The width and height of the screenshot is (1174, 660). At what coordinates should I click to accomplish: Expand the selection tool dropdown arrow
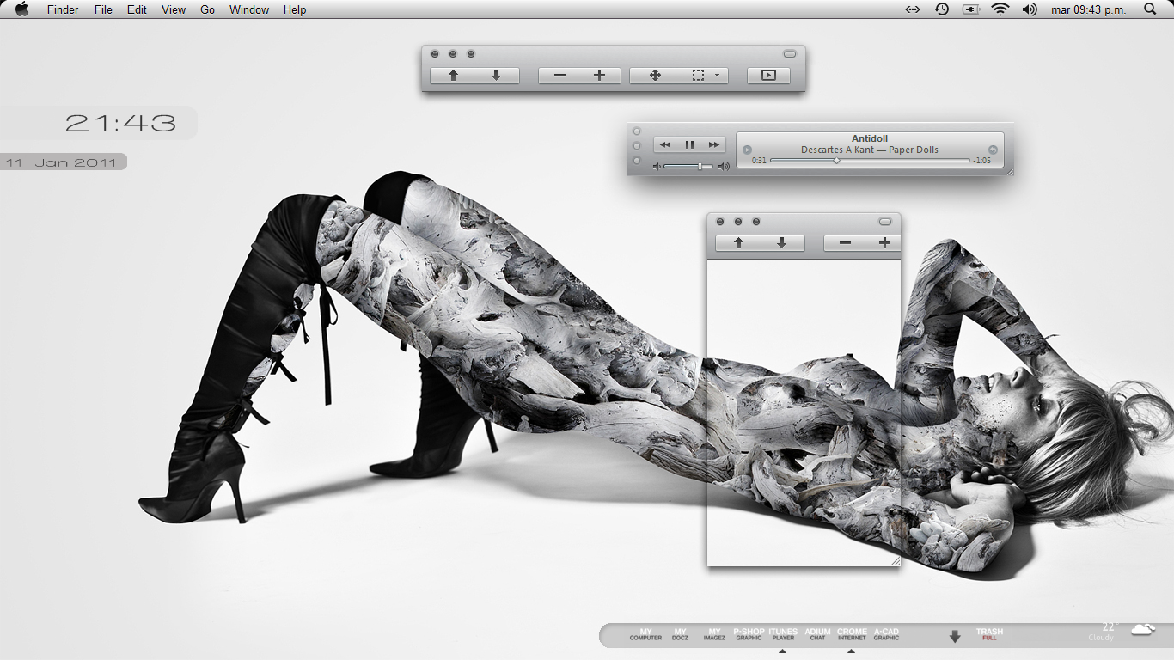[717, 76]
